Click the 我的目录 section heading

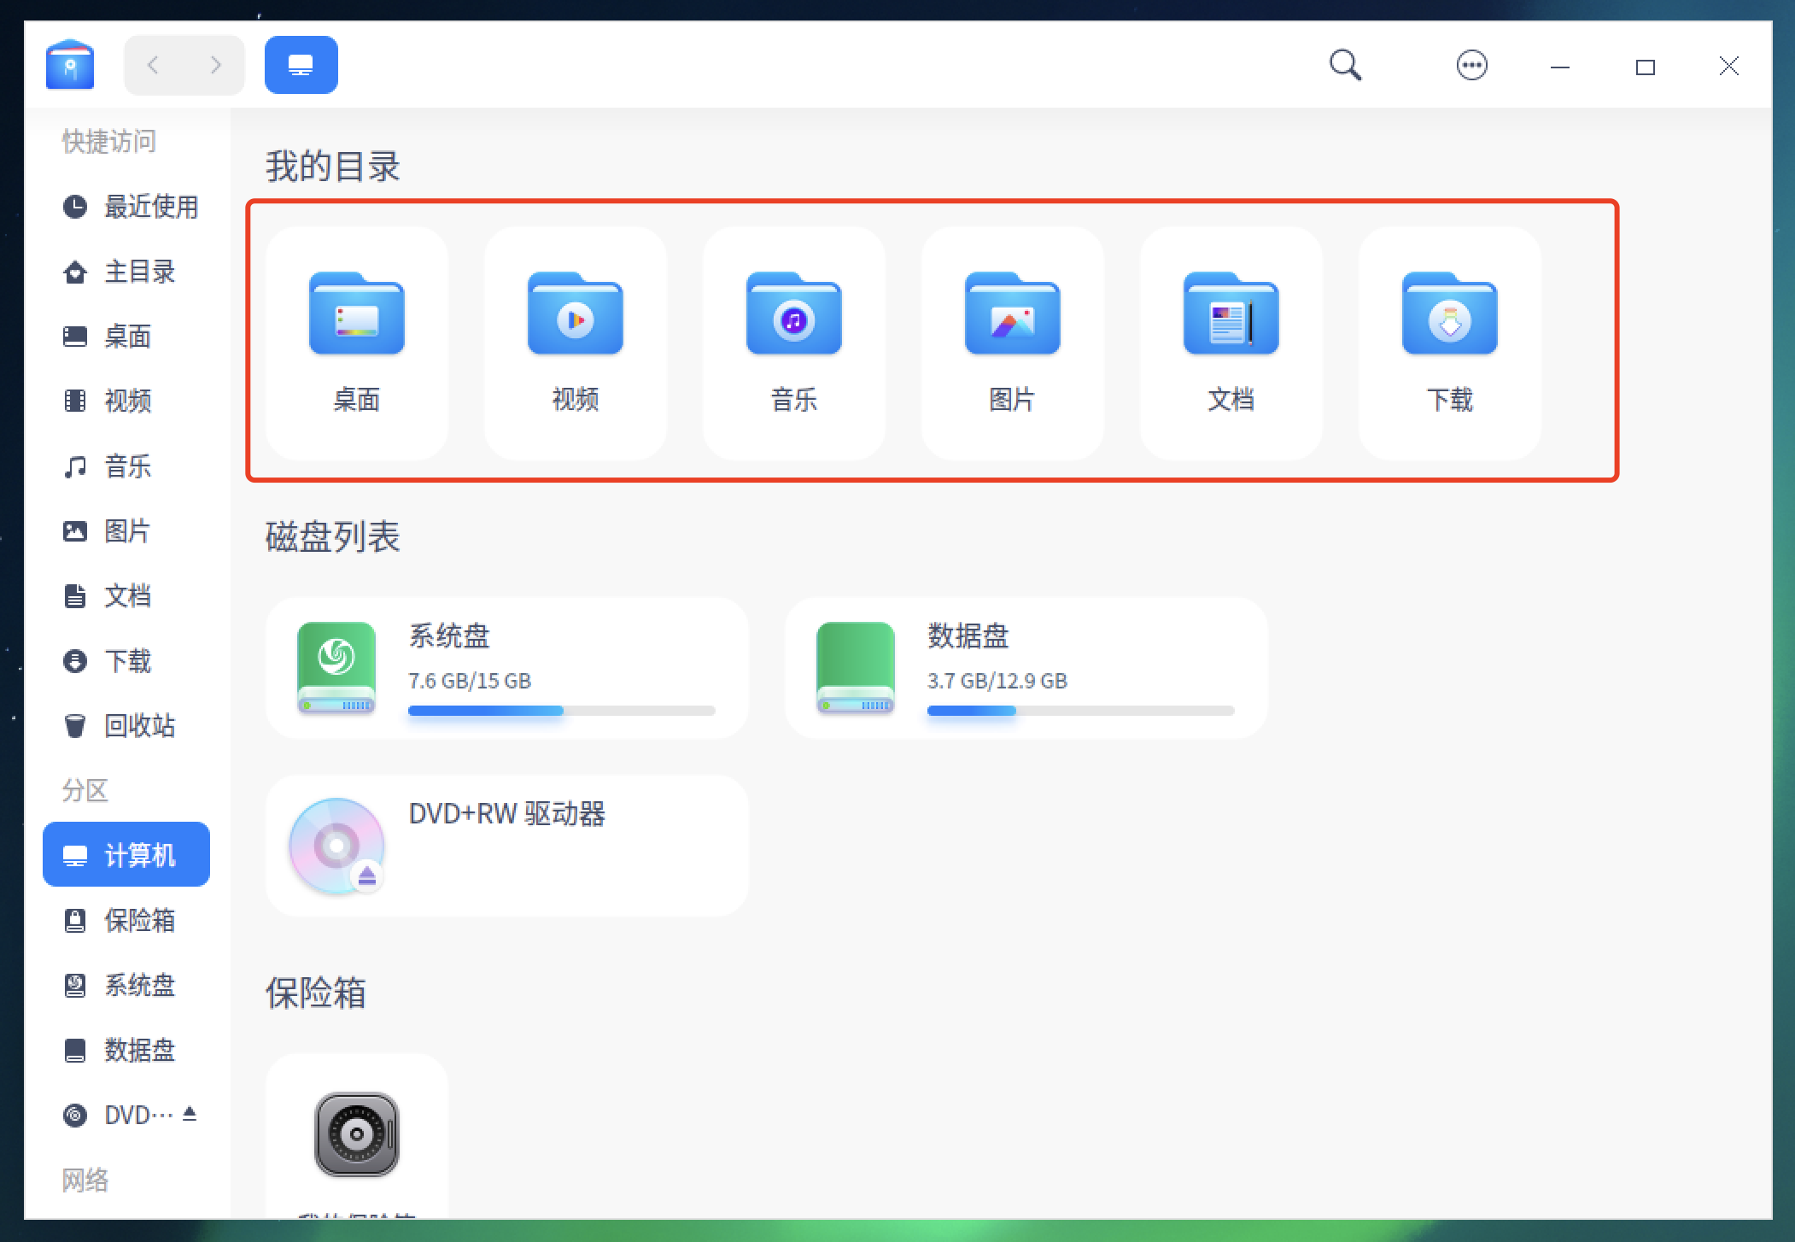(333, 166)
